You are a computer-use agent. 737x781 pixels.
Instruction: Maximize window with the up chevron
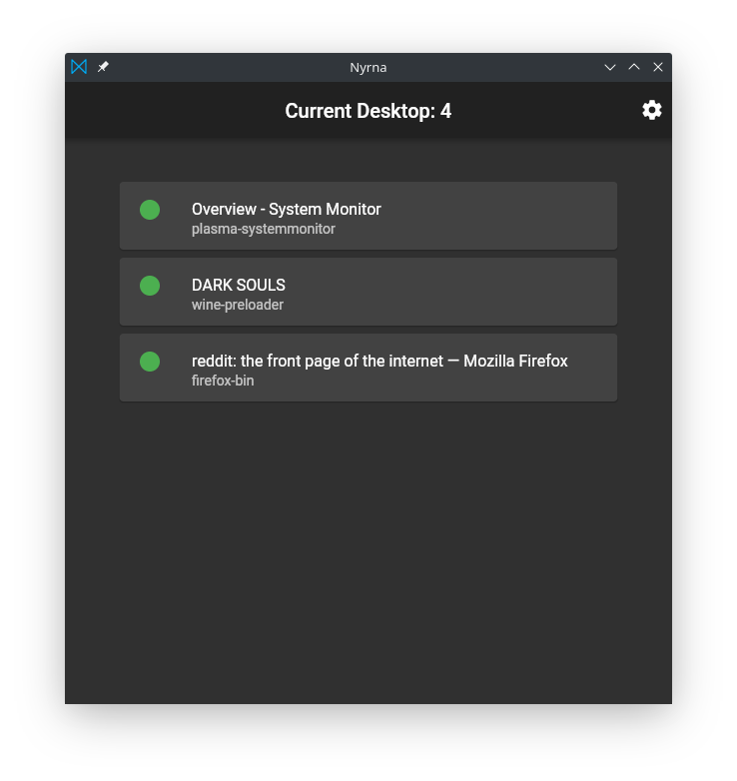tap(634, 67)
